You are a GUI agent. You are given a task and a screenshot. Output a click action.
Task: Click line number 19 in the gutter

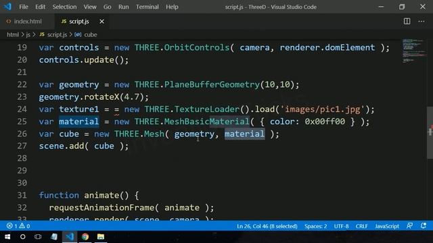pos(22,48)
